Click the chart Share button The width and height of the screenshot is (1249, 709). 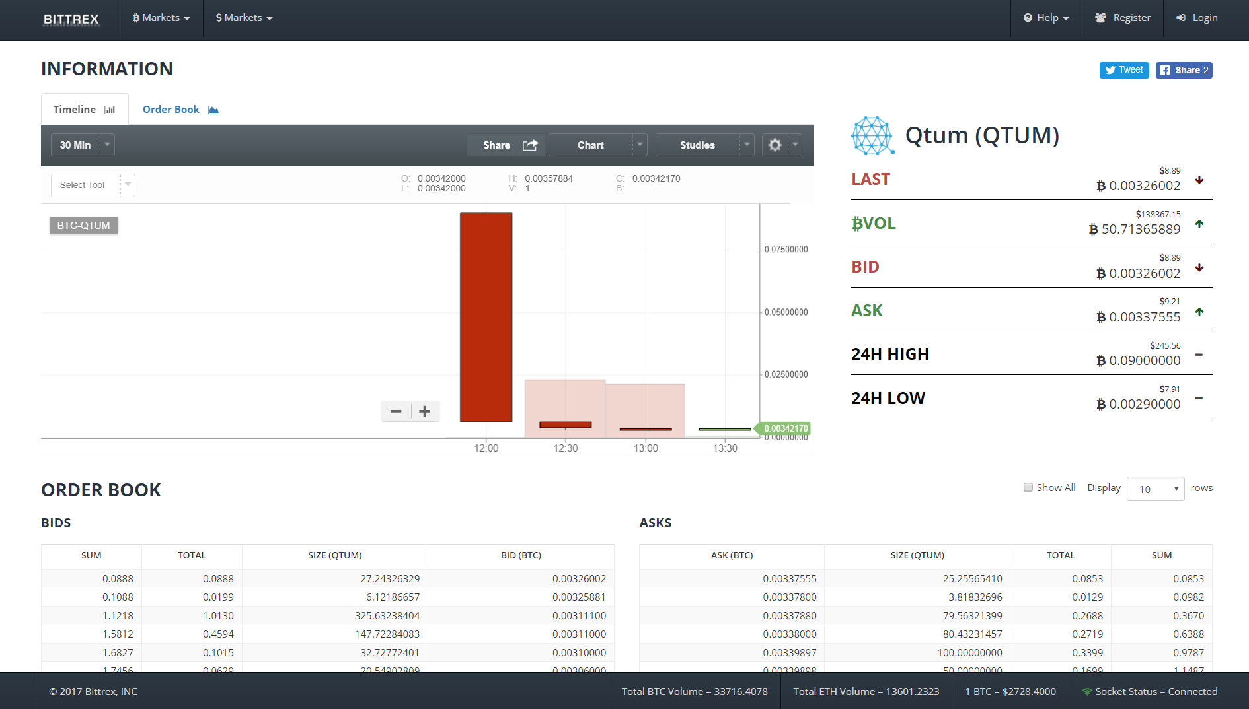506,145
